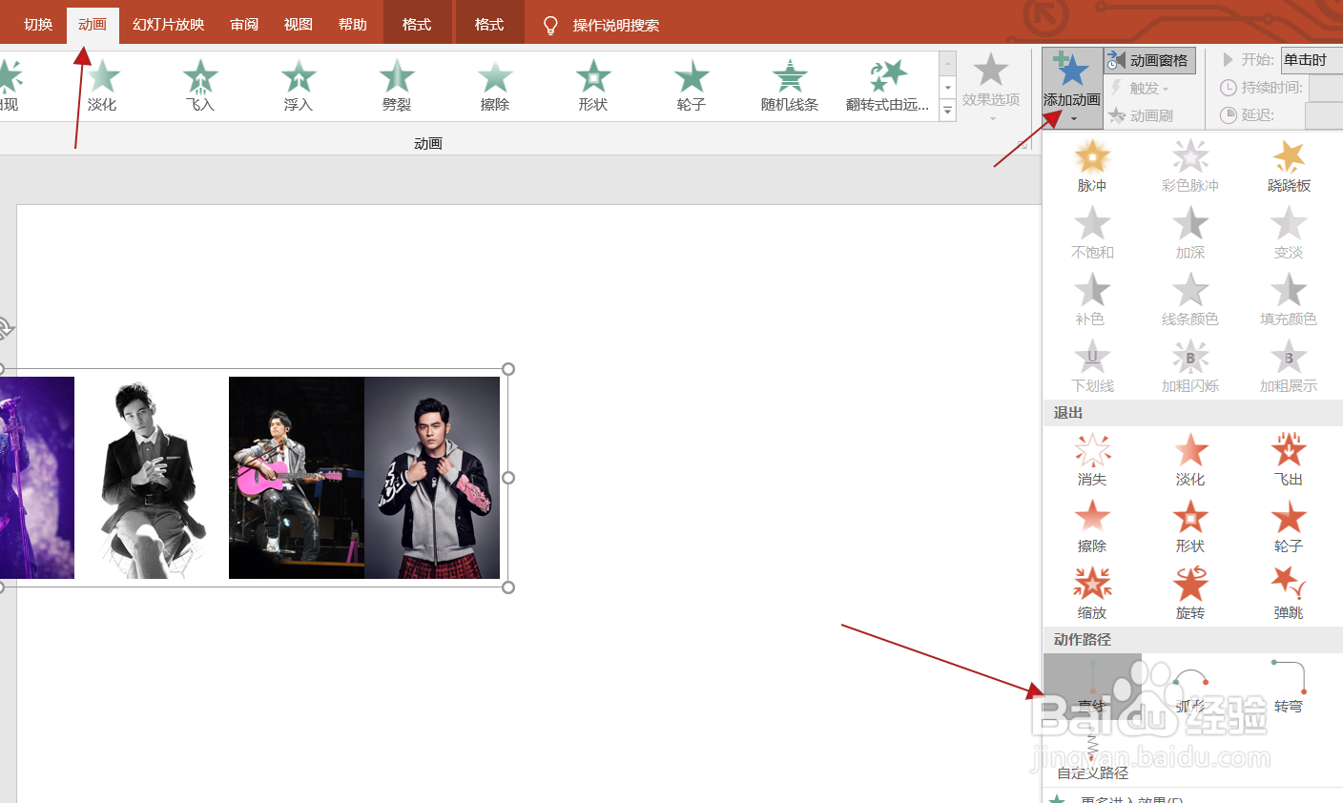This screenshot has width=1343, height=803.
Task: Switch to the 审阅 review tab
Action: (244, 25)
